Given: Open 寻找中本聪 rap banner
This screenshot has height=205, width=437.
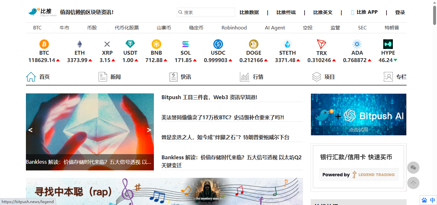Looking at the screenshot, I should tap(164, 191).
